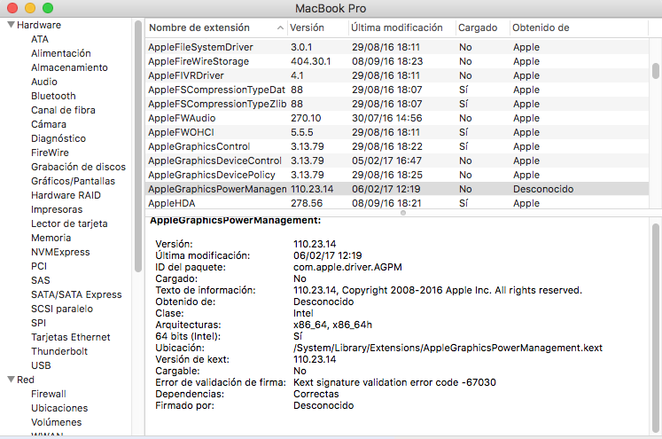Click the green zoom window button

coord(48,8)
